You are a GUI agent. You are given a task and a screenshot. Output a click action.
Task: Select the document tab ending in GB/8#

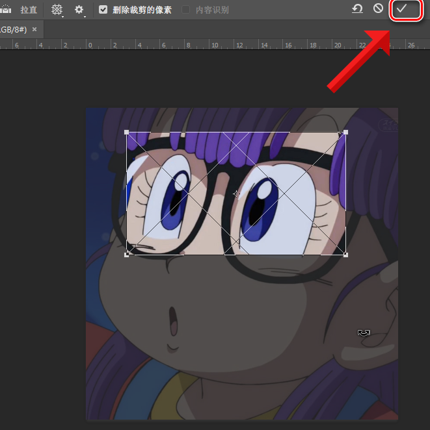[x=12, y=29]
